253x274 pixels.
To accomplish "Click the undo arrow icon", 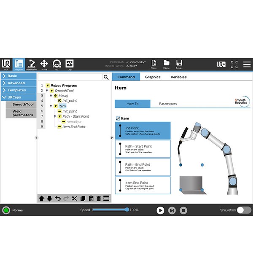I will tap(58, 199).
